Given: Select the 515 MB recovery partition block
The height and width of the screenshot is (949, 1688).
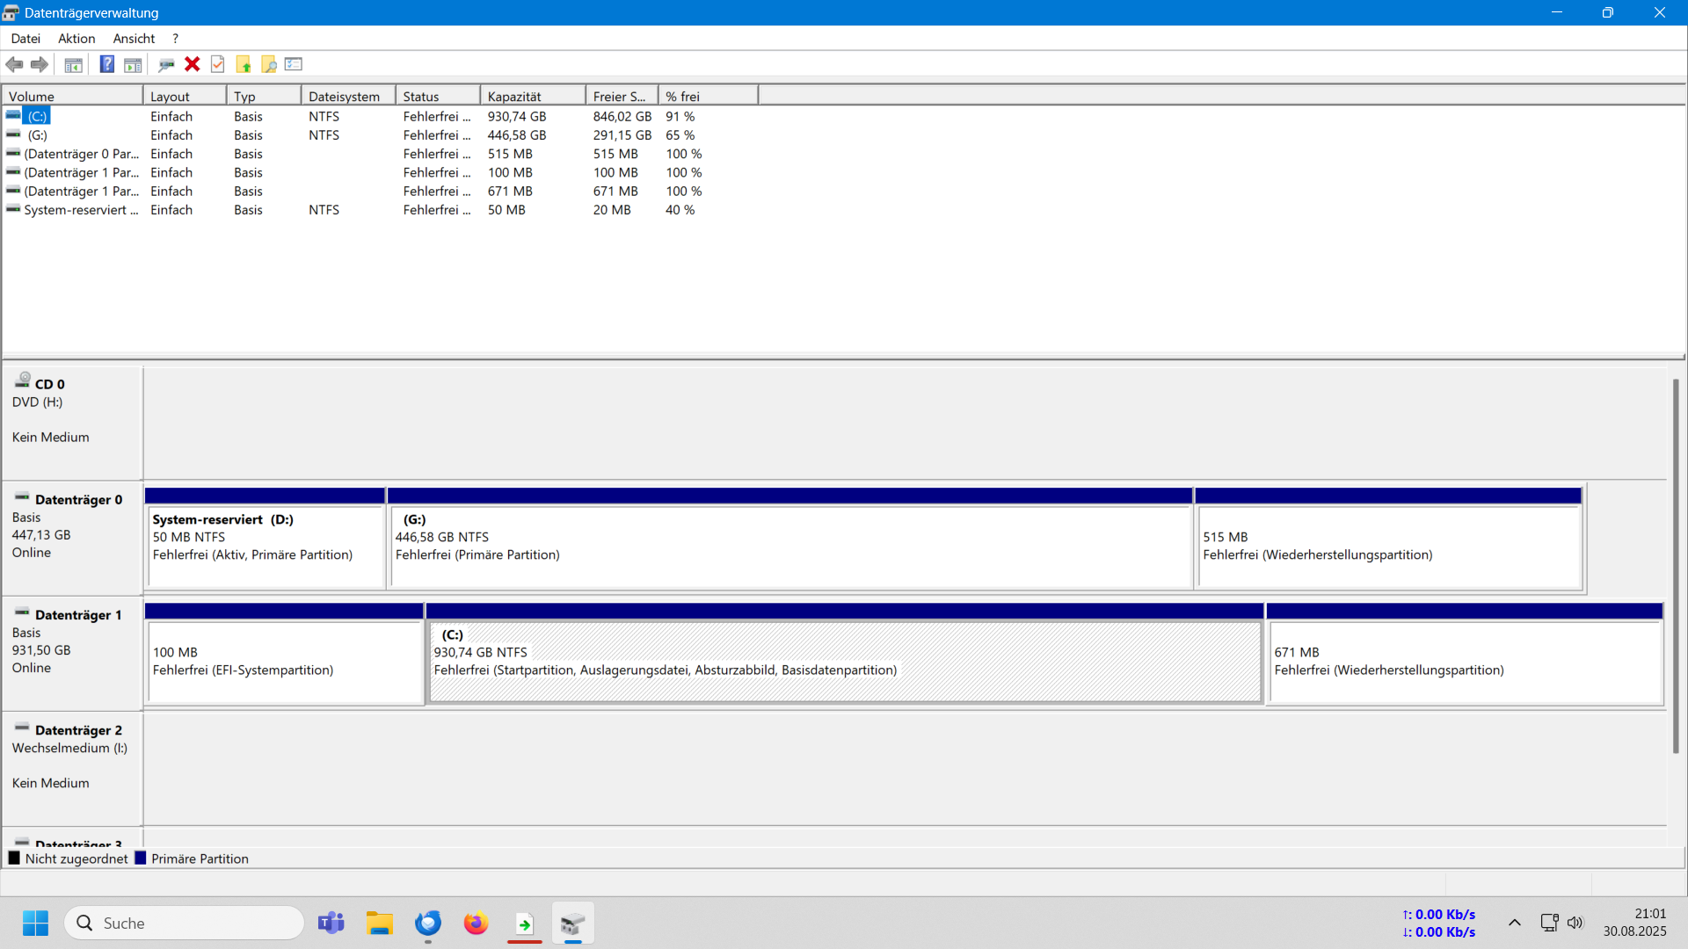Looking at the screenshot, I should click(1389, 538).
